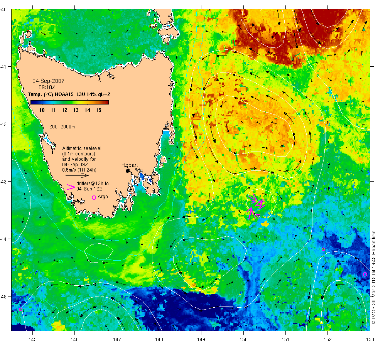Click the '04-Sep-2007' date label
Screen dimensions: 378x347
48,81
